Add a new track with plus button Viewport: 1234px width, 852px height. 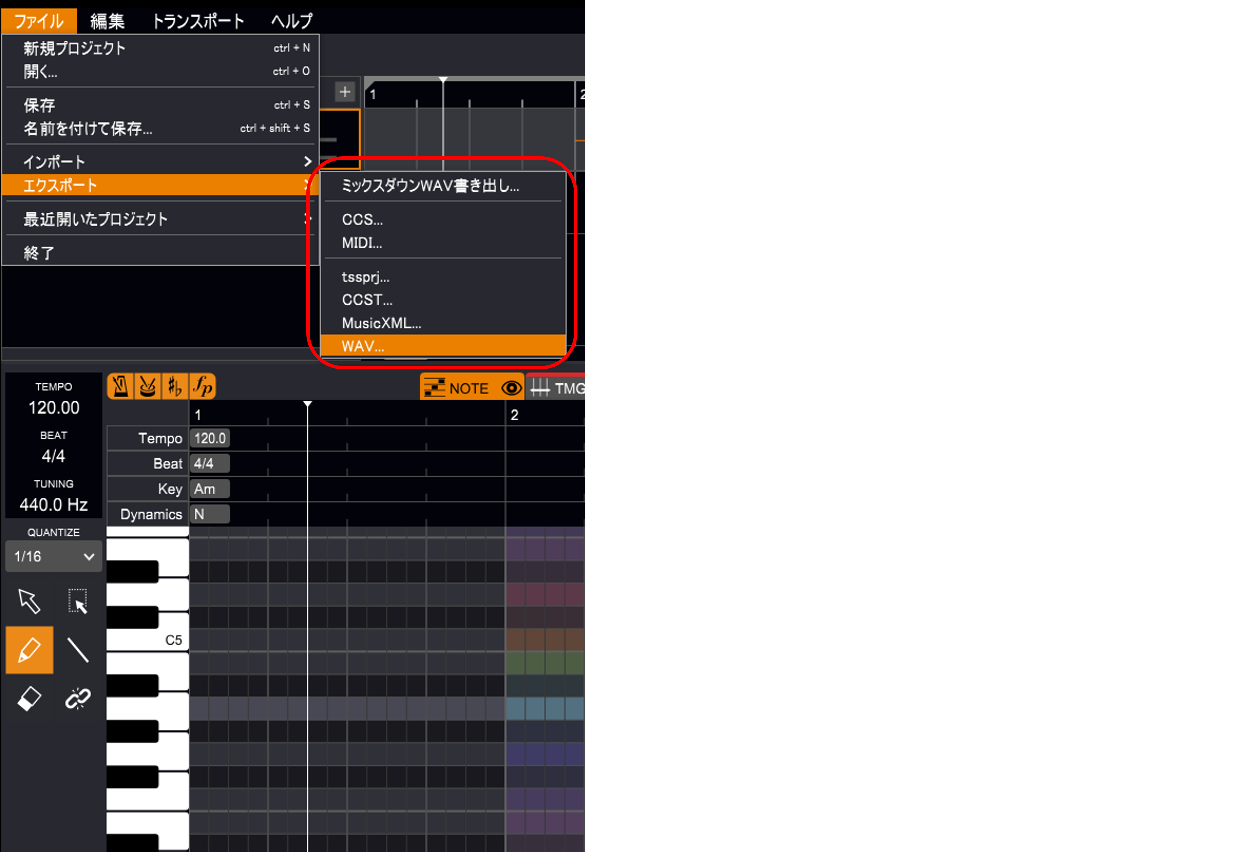345,92
